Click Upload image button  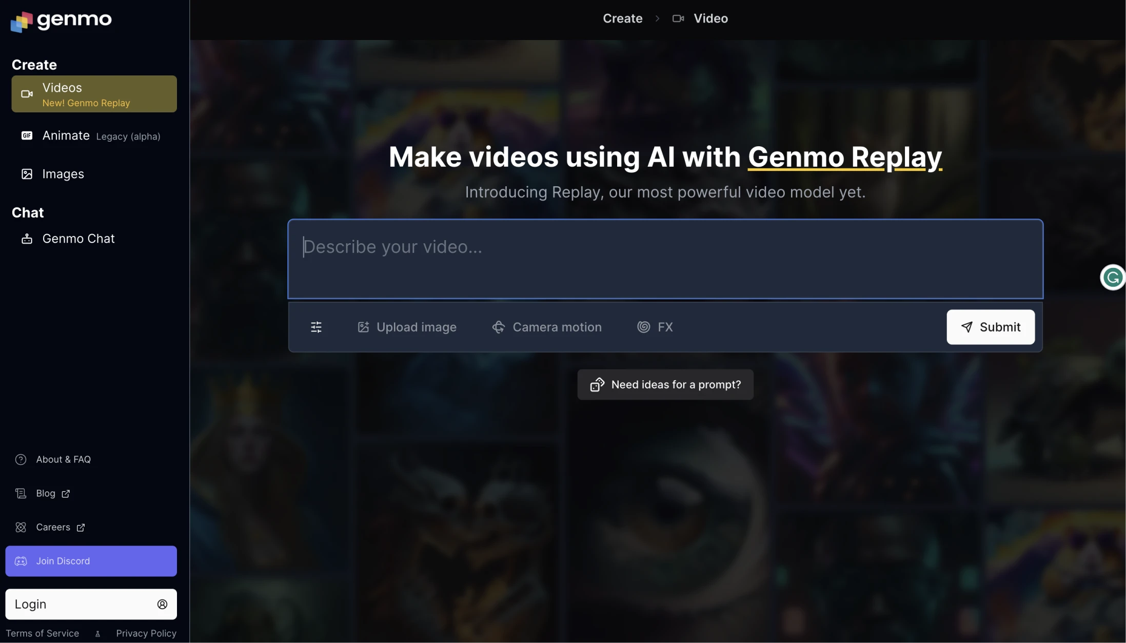tap(407, 327)
